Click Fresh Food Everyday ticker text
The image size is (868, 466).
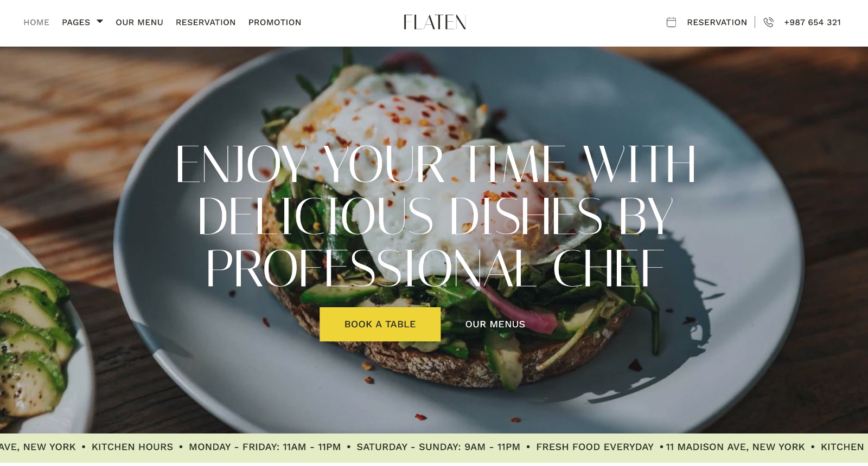[x=595, y=447]
